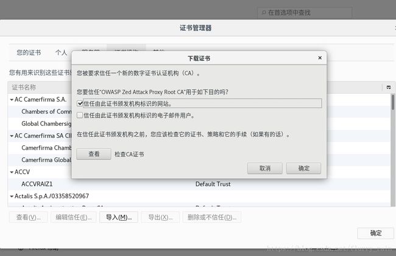The height and width of the screenshot is (256, 396).
Task: Click the search magnifier icon in preferences
Action: pos(264,12)
